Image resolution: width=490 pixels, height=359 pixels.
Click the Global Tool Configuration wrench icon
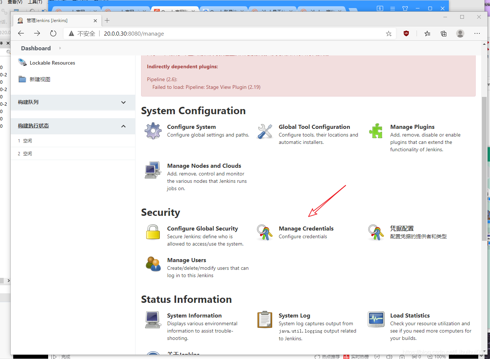tap(265, 131)
